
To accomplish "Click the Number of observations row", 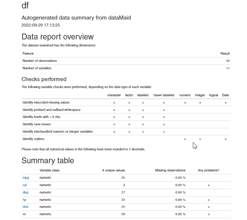I will (x=126, y=61).
